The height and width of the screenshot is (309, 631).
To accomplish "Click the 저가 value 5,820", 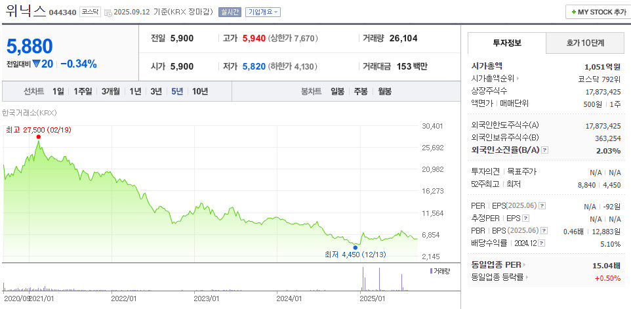I will pos(254,66).
